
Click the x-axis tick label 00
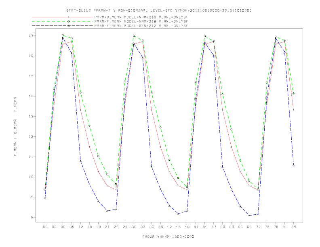tap(45, 227)
